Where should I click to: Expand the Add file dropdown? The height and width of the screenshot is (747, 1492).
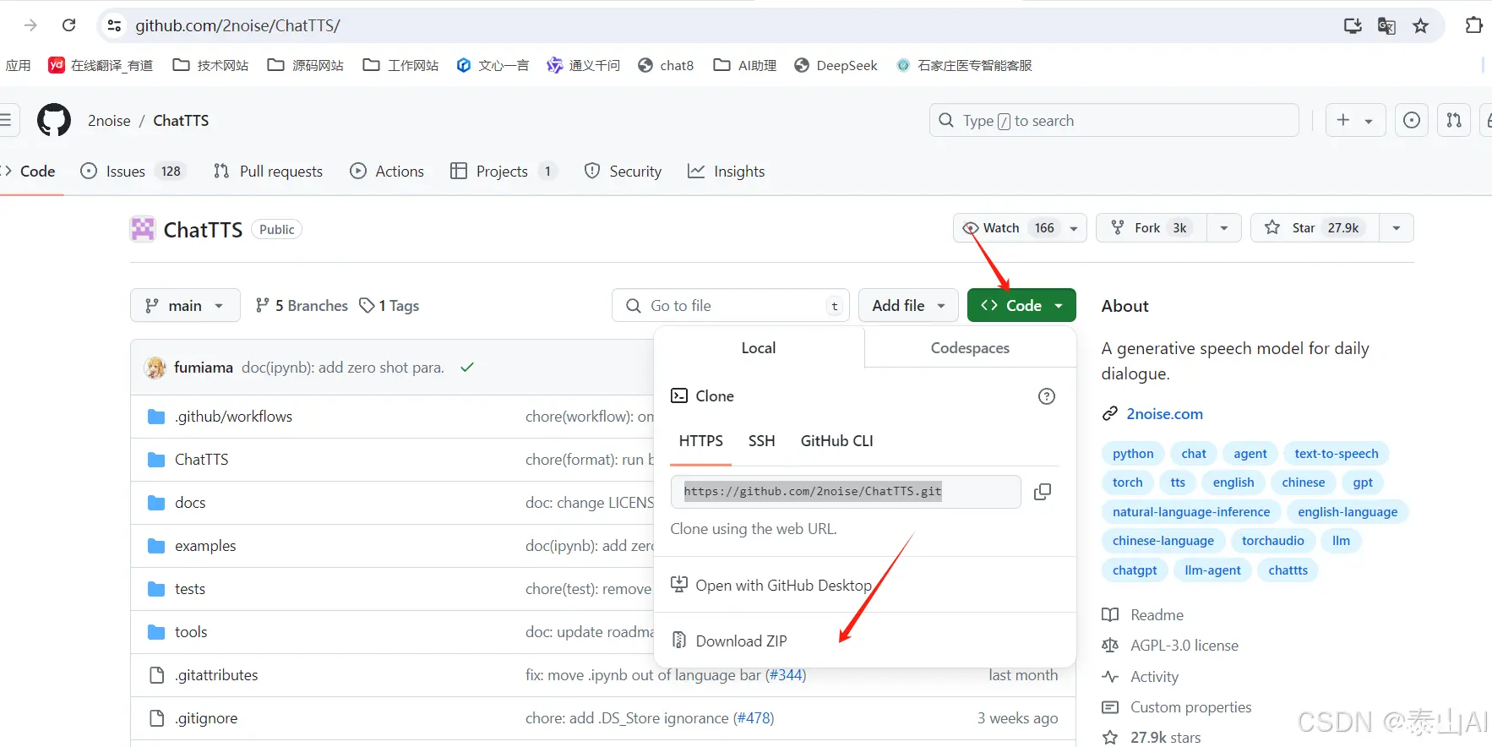pos(908,305)
